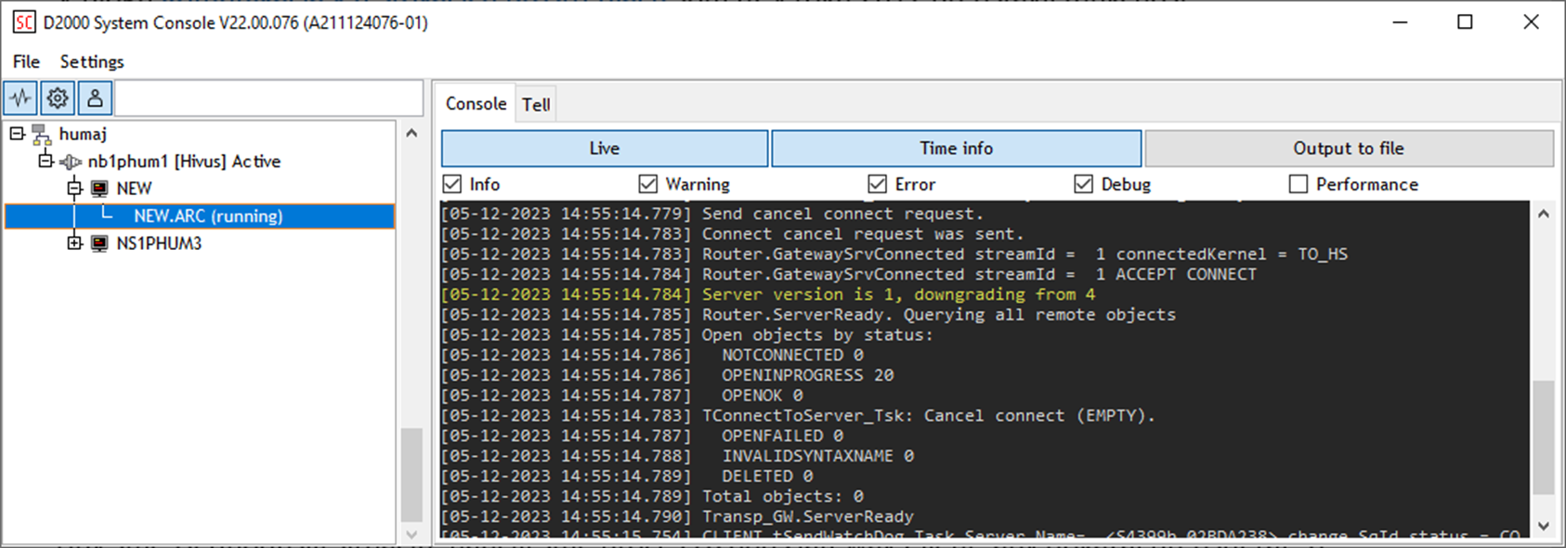Toggle the Live button
This screenshot has width=1566, height=548.
coord(605,149)
